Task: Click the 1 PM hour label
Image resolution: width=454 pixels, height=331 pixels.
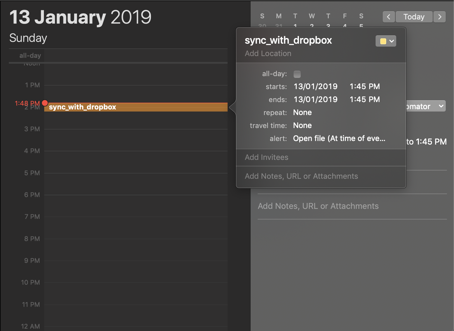Action: tap(32, 85)
